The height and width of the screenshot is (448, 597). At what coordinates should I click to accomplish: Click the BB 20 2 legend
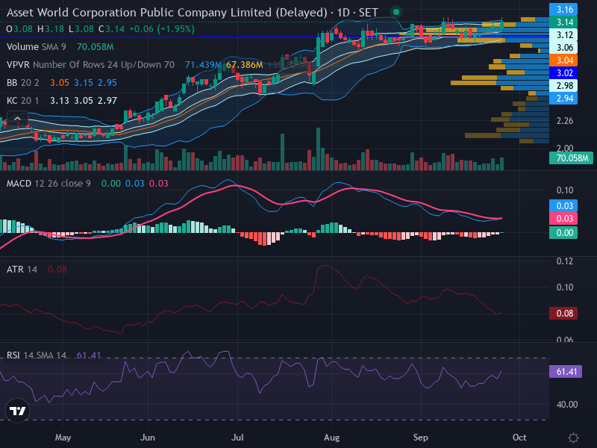23,83
